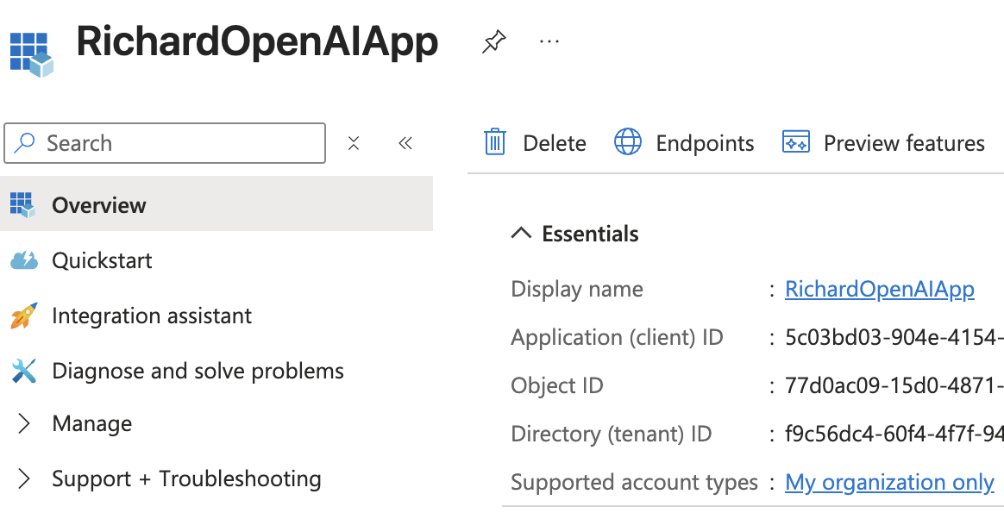Image resolution: width=1004 pixels, height=519 pixels.
Task: Click the Object ID value
Action: [x=893, y=386]
